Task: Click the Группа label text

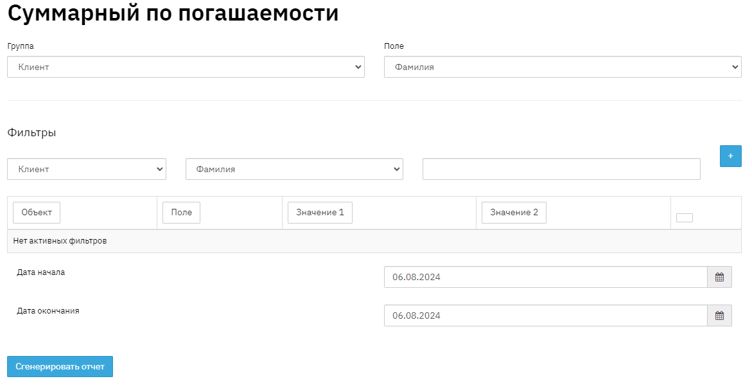Action: (21, 46)
